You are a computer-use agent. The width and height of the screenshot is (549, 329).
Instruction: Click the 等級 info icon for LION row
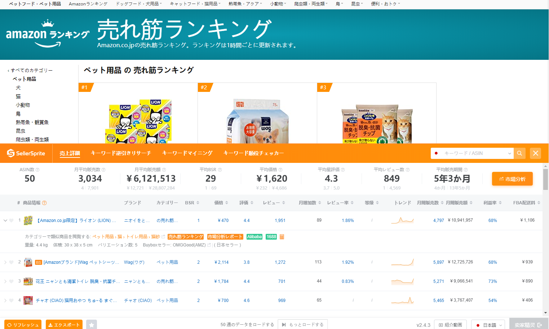372,220
